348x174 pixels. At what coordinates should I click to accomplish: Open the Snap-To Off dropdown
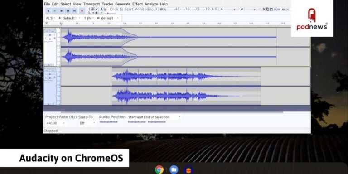coord(87,123)
